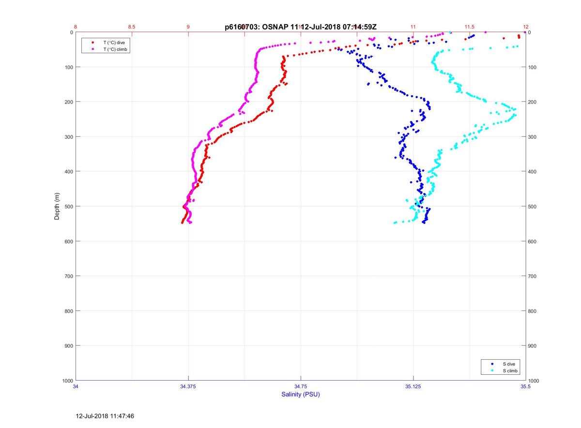Click "100" on the left depth axis
581x428 pixels.
pos(69,67)
